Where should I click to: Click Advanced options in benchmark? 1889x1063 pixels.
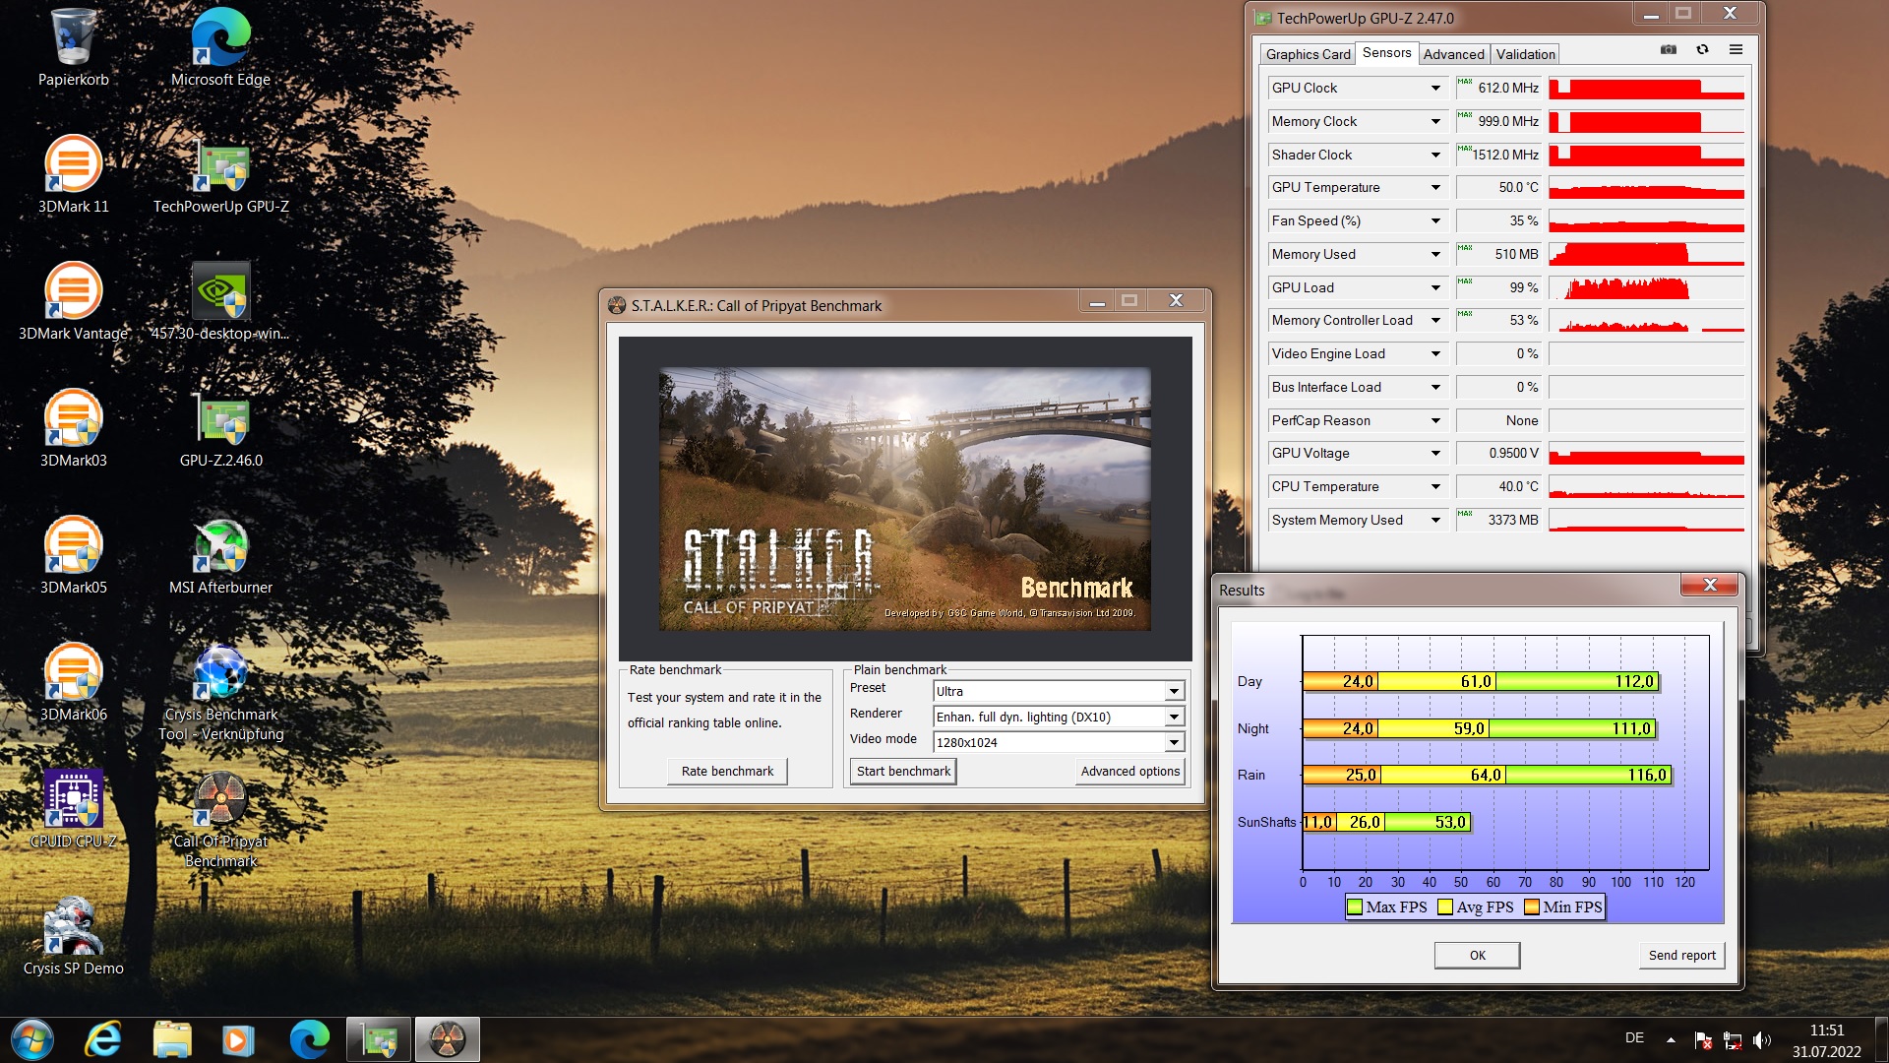coord(1128,770)
